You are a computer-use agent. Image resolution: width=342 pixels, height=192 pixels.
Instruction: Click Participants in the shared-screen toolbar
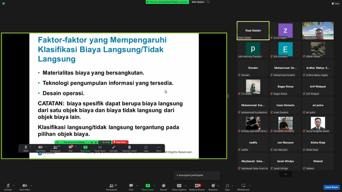(55, 148)
